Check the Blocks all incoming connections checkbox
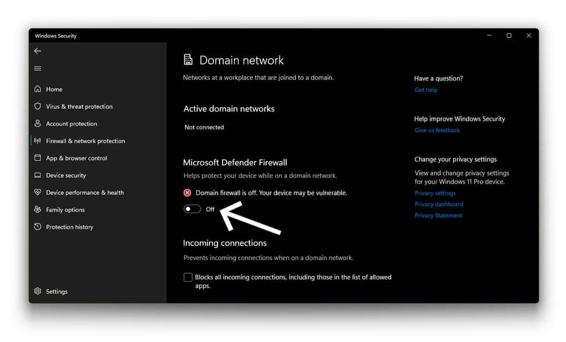Screen dimensions: 566x342 click(188, 277)
